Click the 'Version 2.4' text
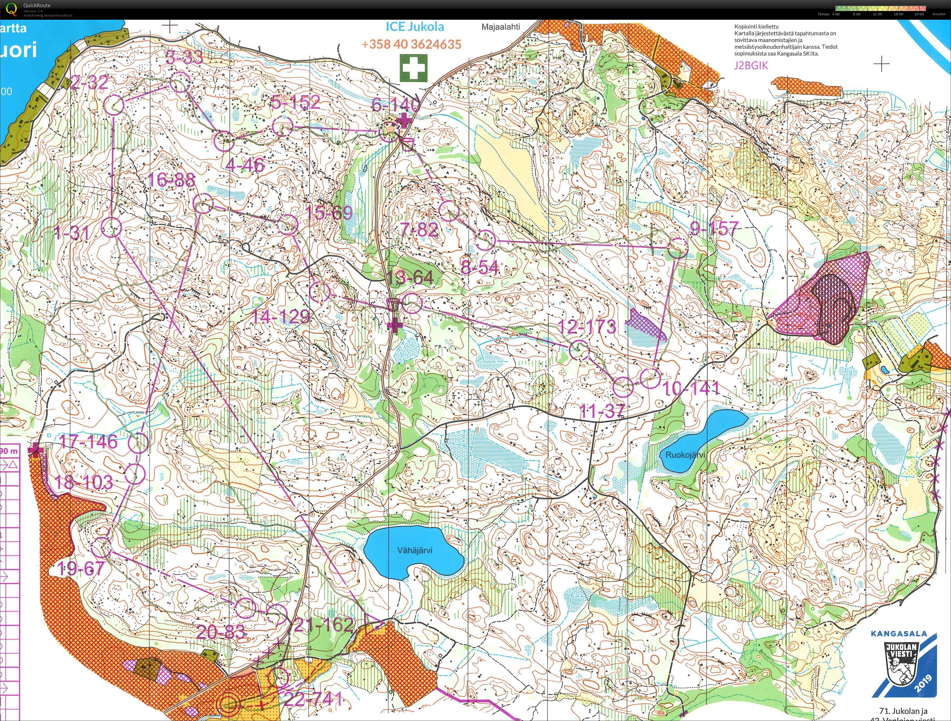Image resolution: width=951 pixels, height=721 pixels. pyautogui.click(x=34, y=11)
